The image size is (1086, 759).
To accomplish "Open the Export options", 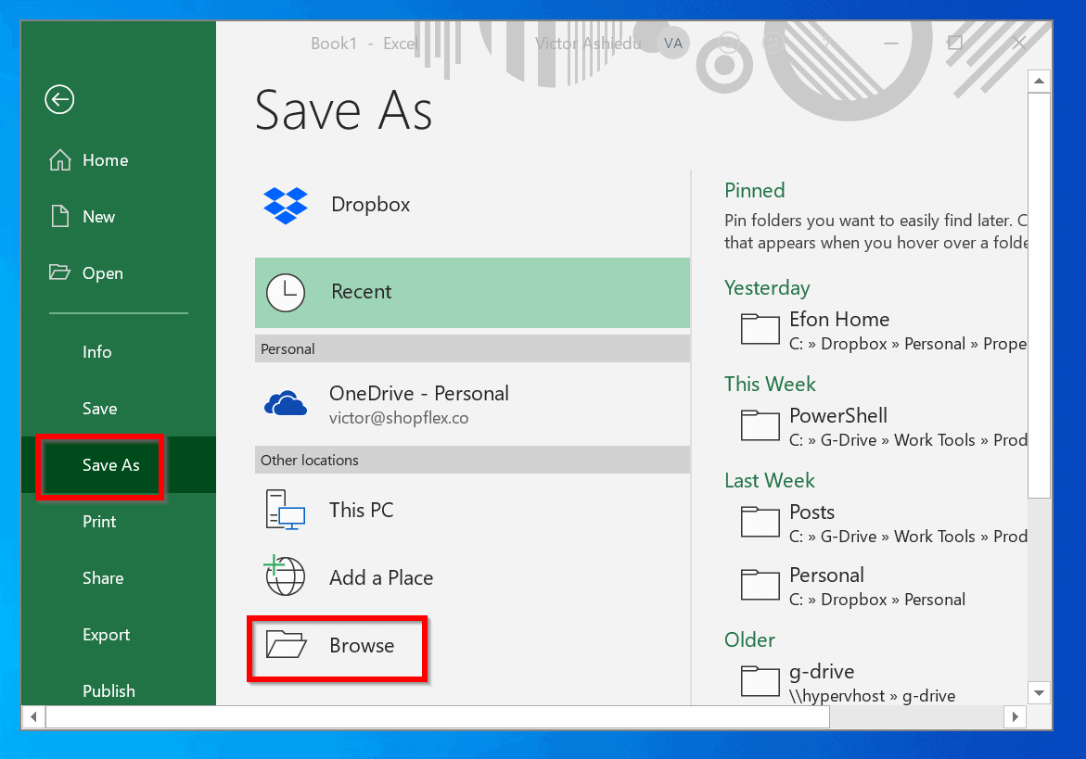I will (106, 634).
